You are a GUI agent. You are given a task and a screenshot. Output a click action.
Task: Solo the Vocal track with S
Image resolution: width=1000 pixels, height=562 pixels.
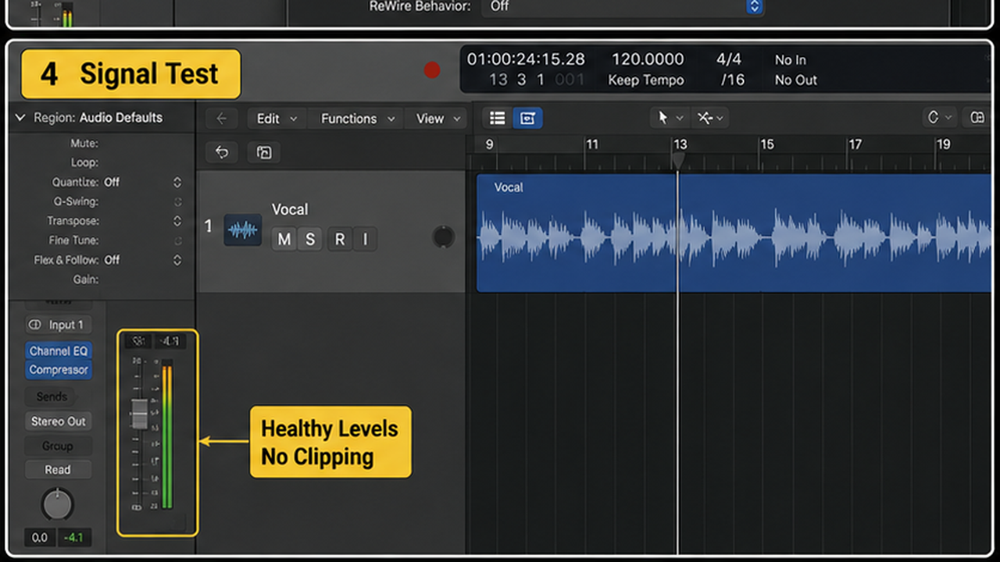coord(310,240)
